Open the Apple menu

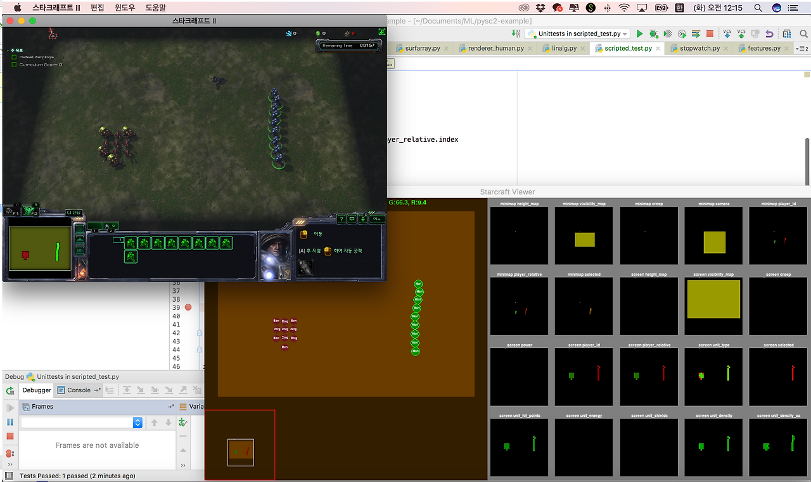pyautogui.click(x=17, y=8)
